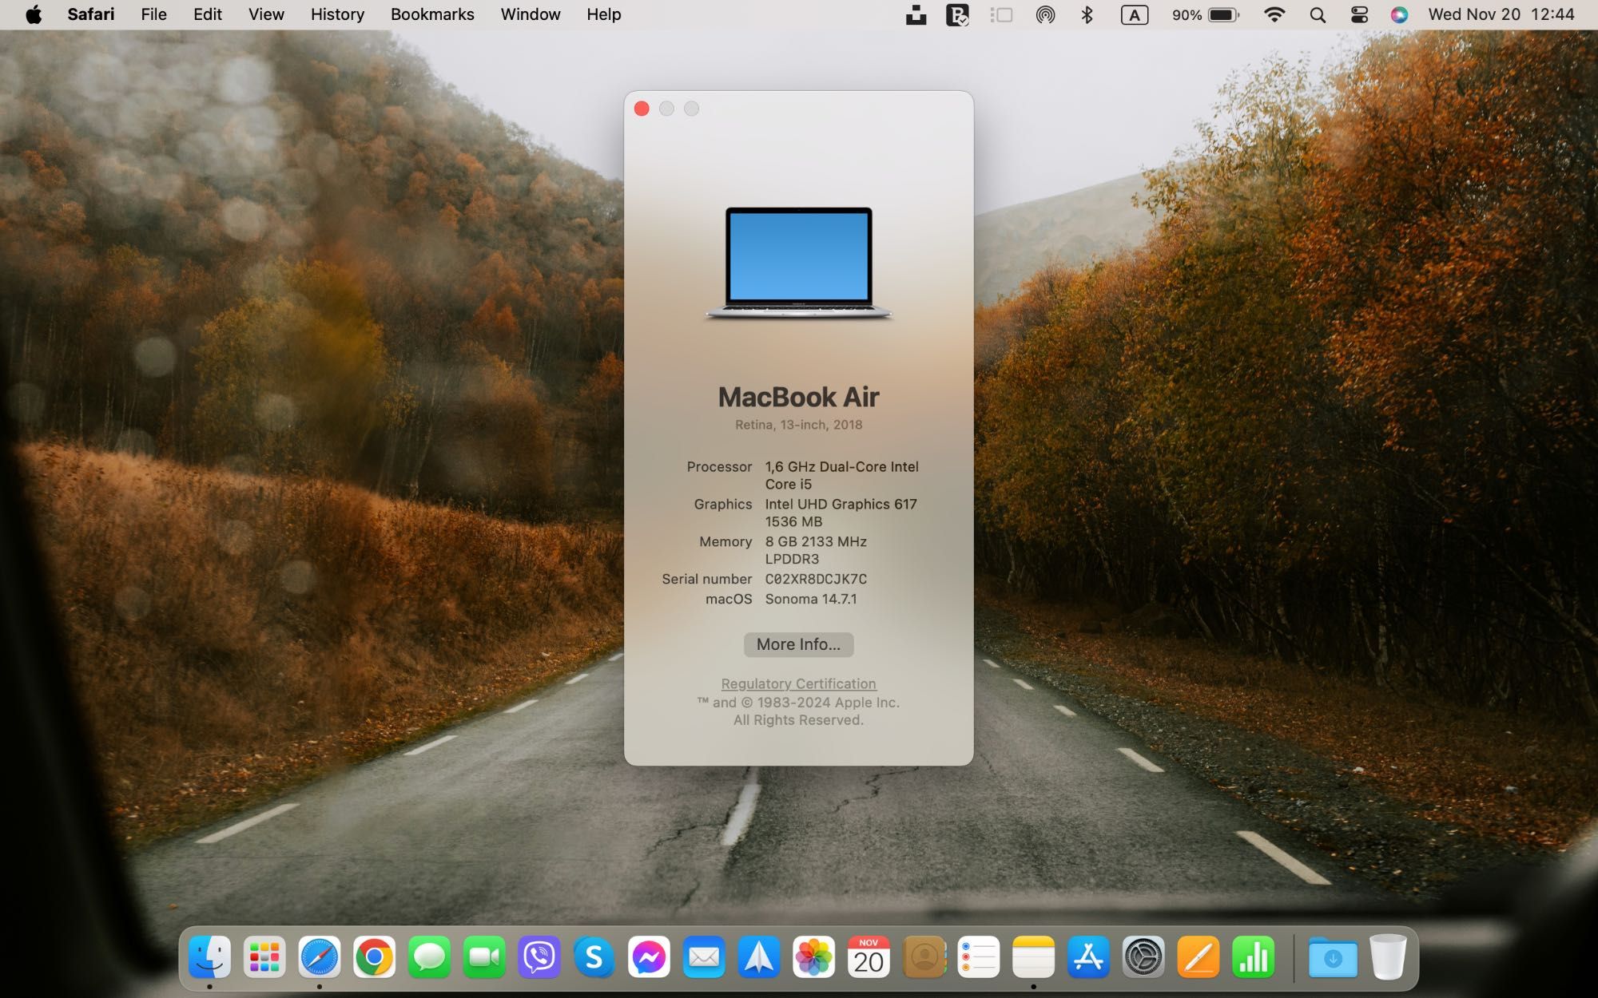Click the Unsplash menu bar icon
The height and width of the screenshot is (998, 1598).
point(916,14)
